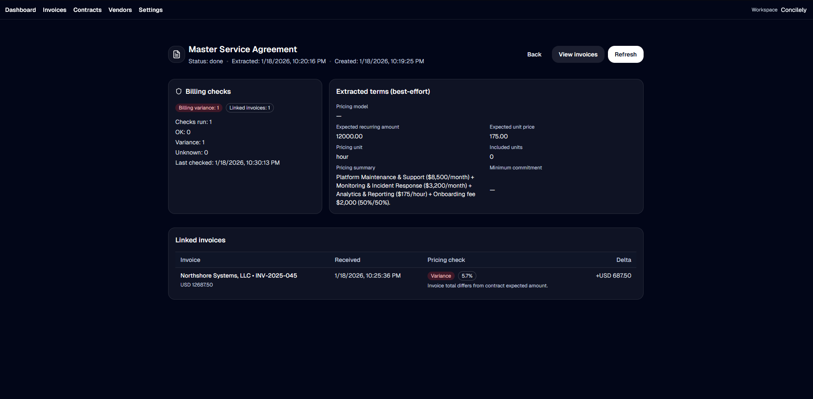Click the shield icon in Billing checks panel

pyautogui.click(x=179, y=91)
